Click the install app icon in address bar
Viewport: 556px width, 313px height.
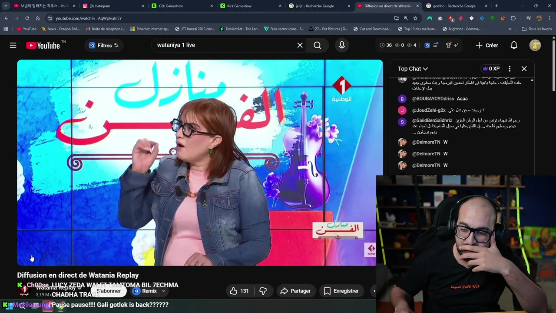point(397,18)
